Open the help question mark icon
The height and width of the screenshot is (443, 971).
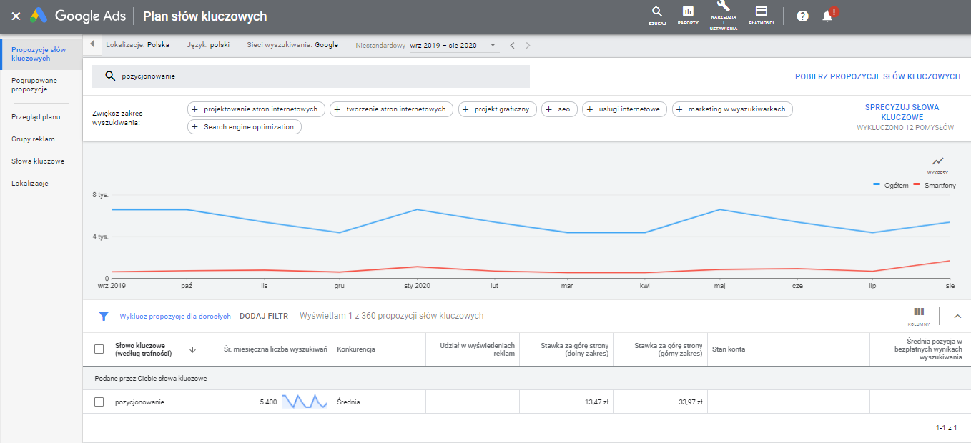coord(802,16)
